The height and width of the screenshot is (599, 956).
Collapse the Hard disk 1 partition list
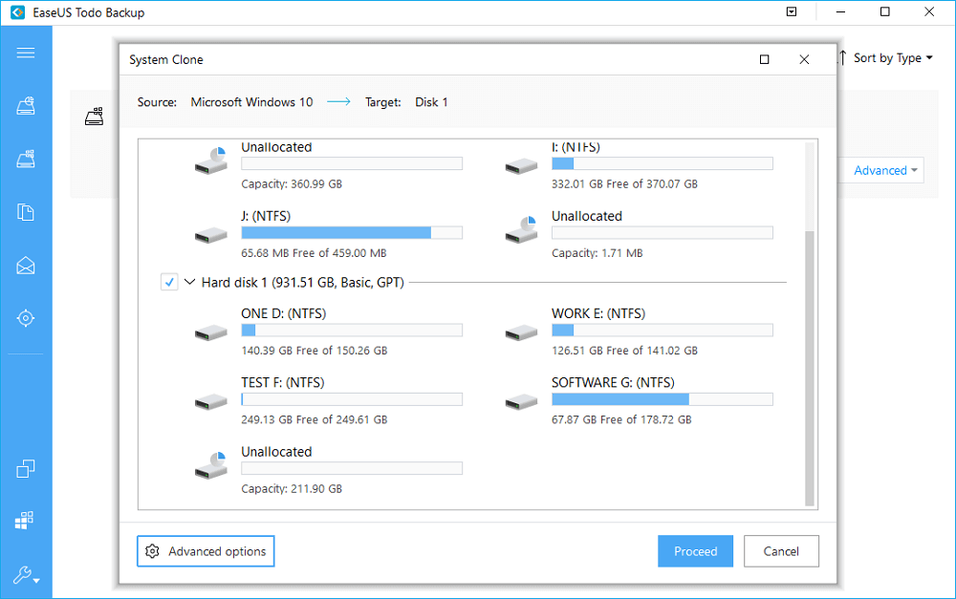click(189, 282)
